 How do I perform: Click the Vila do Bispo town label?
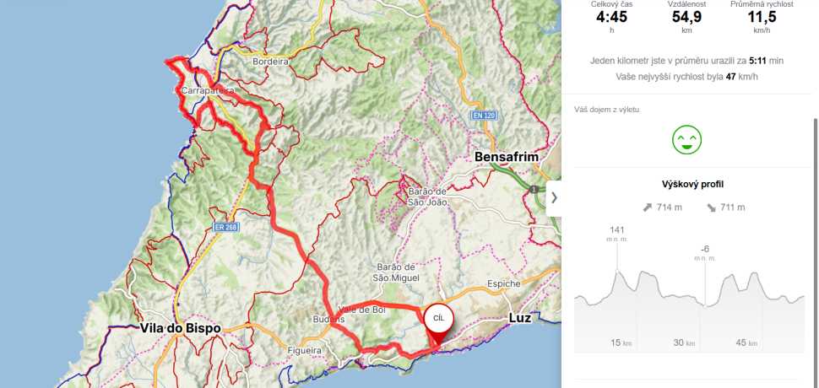180,328
